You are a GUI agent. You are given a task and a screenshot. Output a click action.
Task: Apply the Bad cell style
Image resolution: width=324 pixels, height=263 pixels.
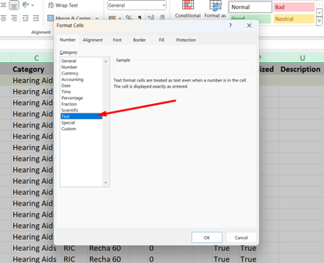294,7
